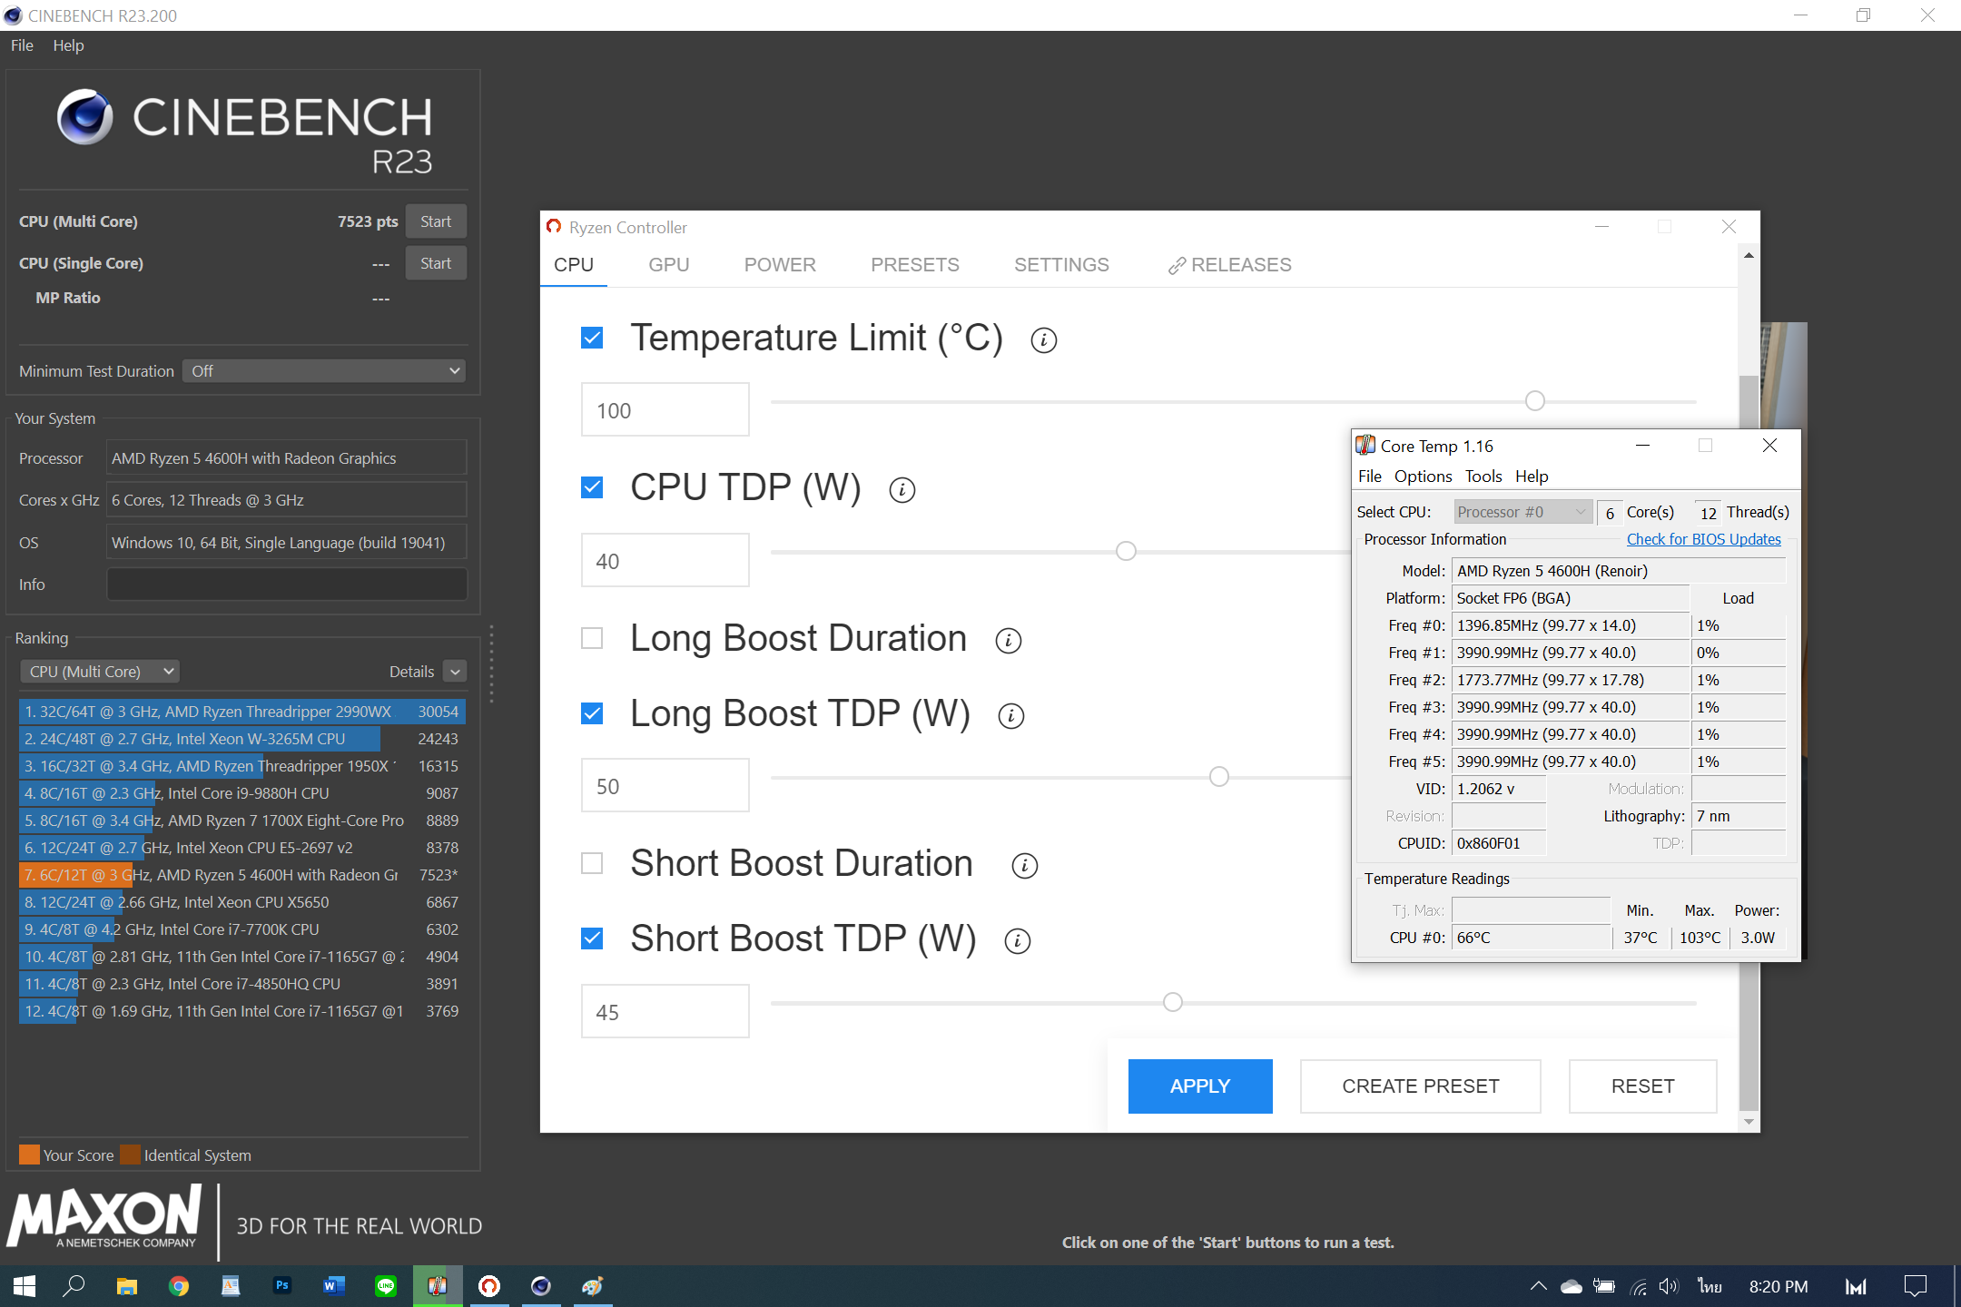Open the Windows Start menu
The width and height of the screenshot is (1961, 1307).
25,1286
